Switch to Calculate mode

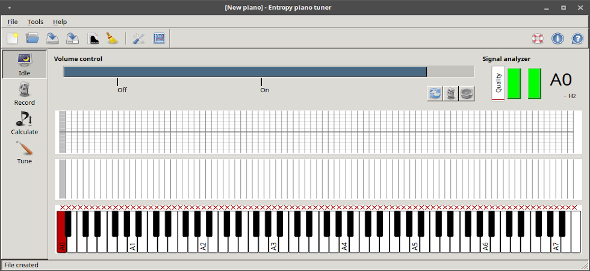[x=25, y=123]
